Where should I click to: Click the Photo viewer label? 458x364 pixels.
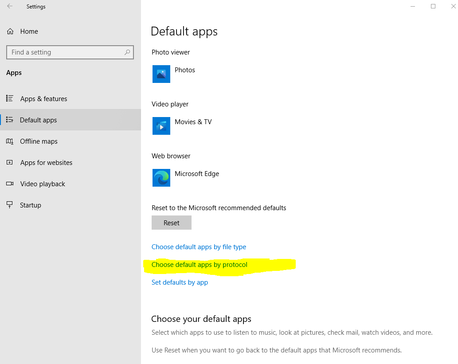(x=171, y=52)
